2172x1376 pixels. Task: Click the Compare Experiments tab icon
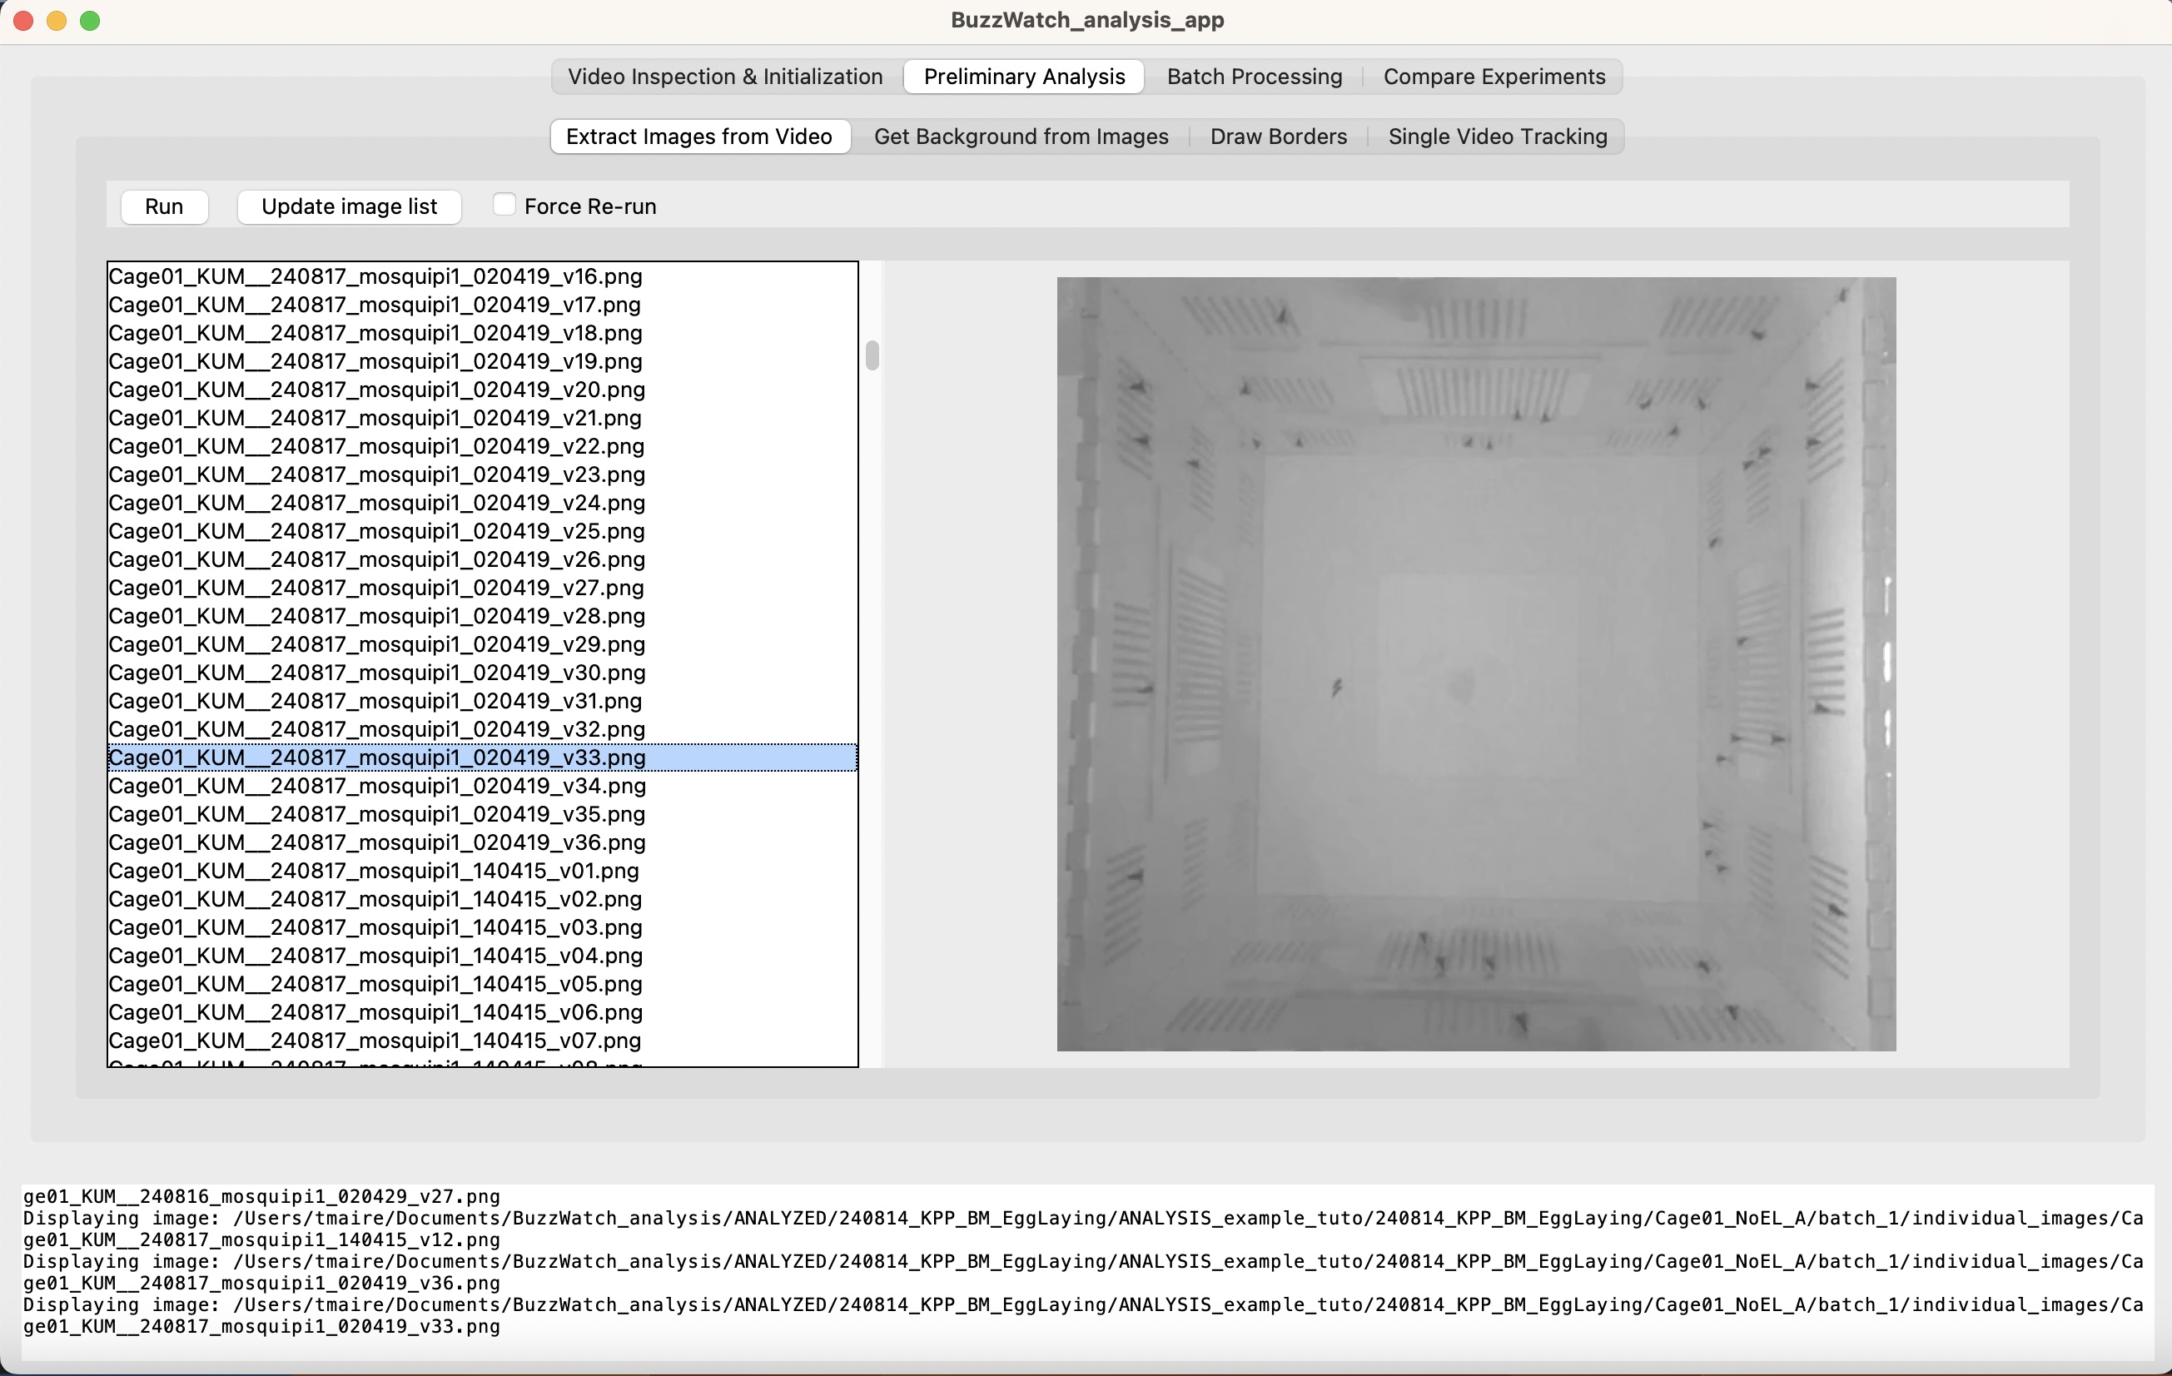pos(1494,74)
